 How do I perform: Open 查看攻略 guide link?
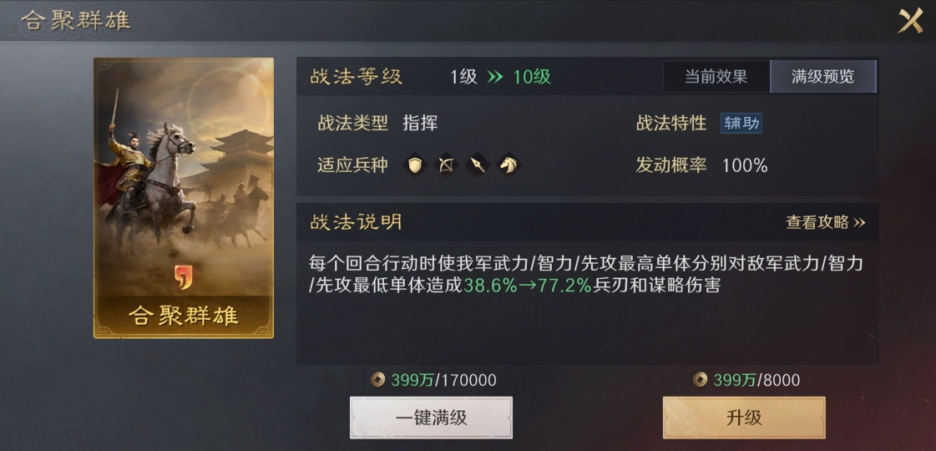[x=826, y=223]
